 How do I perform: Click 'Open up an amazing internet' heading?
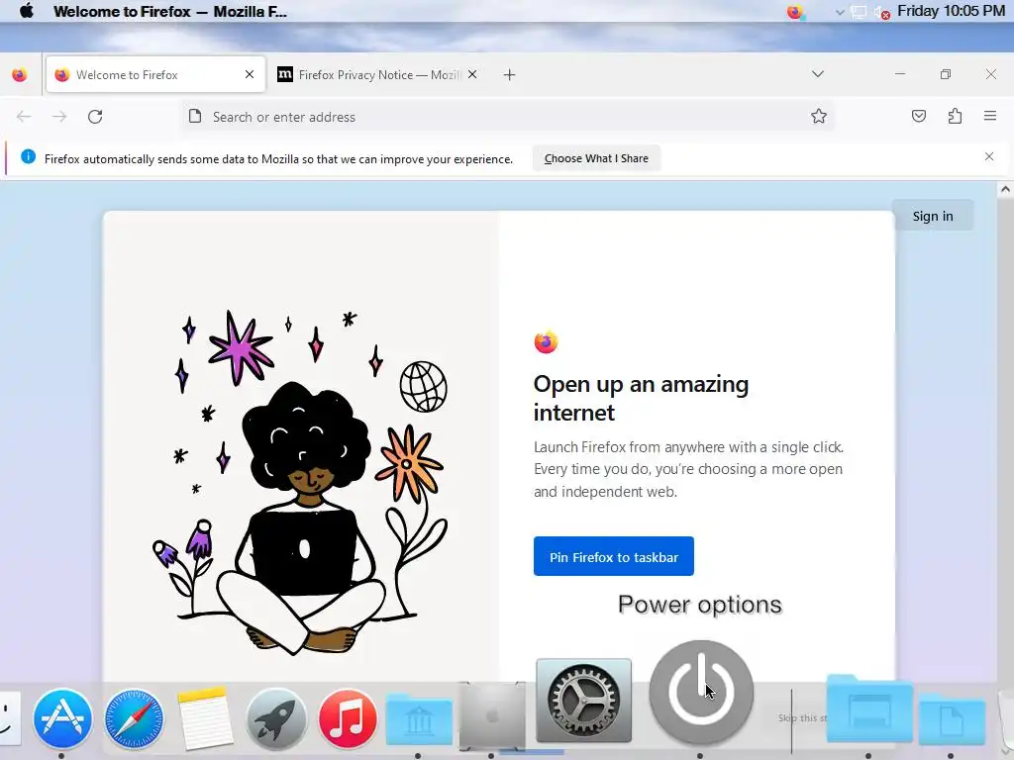coord(641,398)
